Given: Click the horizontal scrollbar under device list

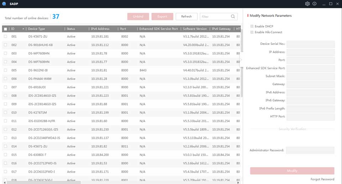Looking at the screenshot, I should 43,182.
